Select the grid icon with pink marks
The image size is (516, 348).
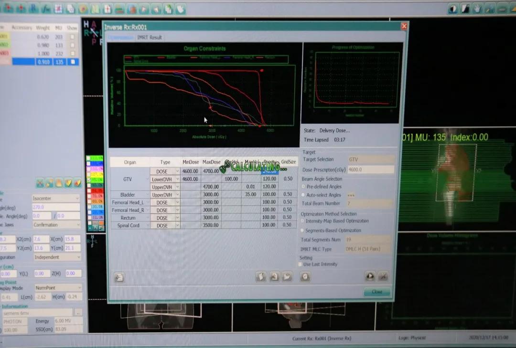click(x=58, y=9)
